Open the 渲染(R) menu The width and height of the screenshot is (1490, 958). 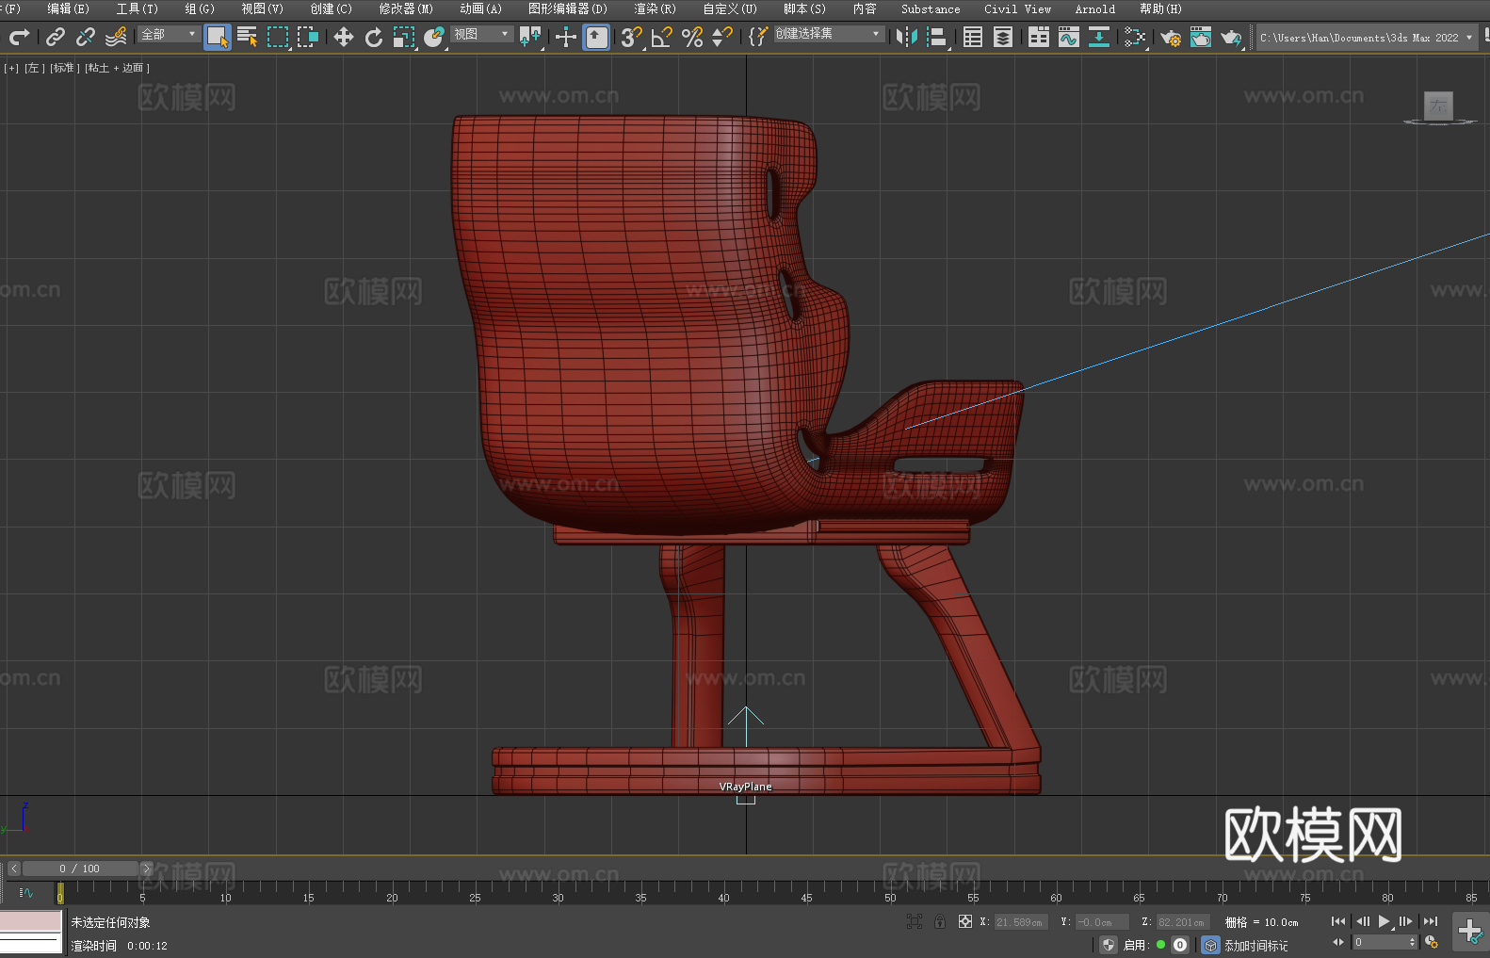(655, 8)
